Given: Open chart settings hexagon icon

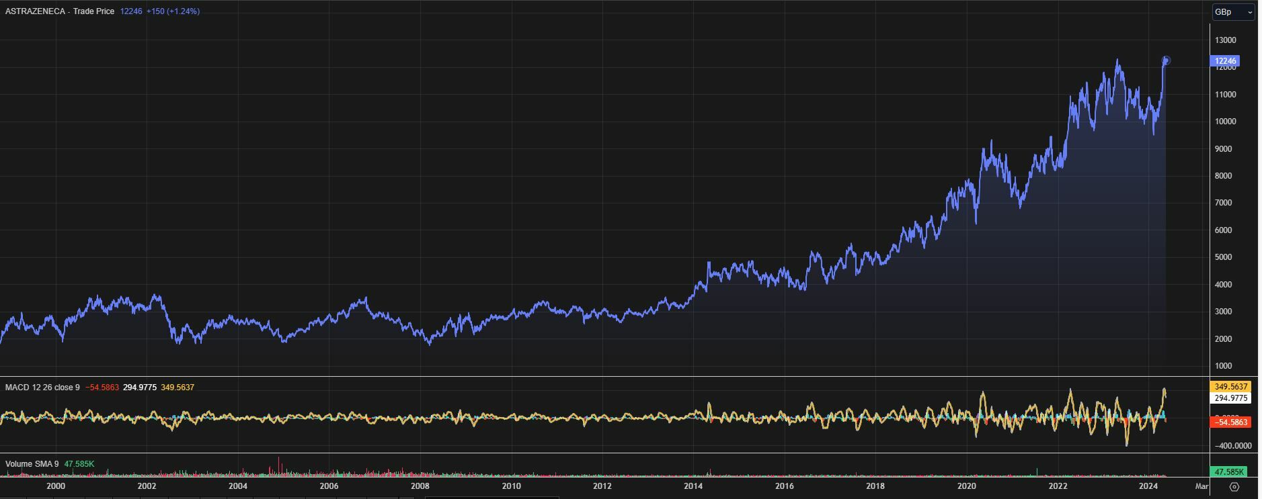Looking at the screenshot, I should pos(1234,487).
